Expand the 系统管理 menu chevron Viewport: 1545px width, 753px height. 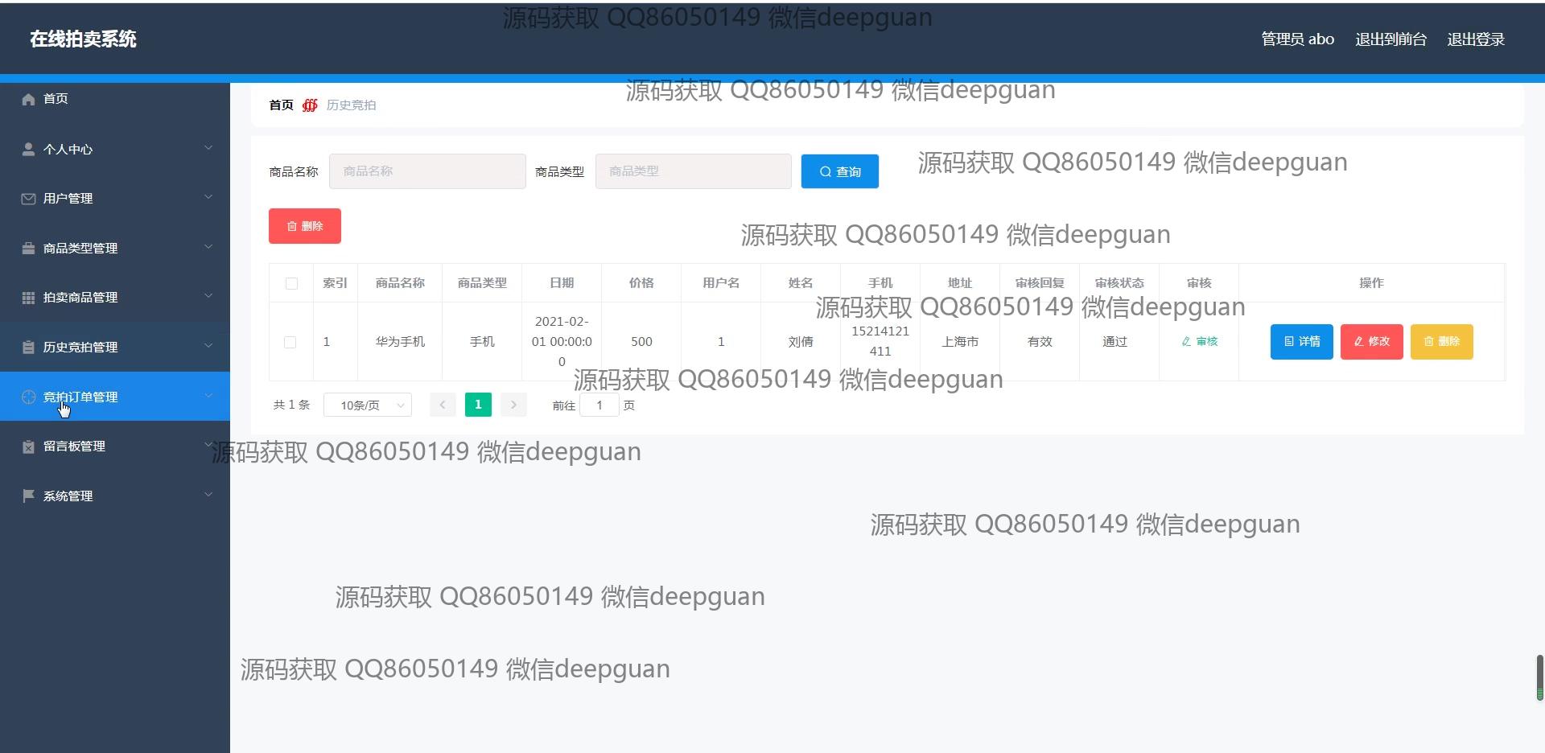[208, 495]
